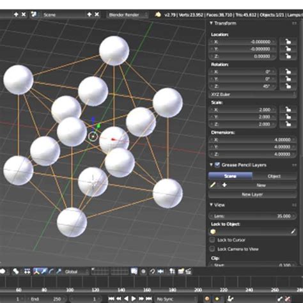Click grease pencil browse pencil icon
This screenshot has width=303, height=303.
214,185
